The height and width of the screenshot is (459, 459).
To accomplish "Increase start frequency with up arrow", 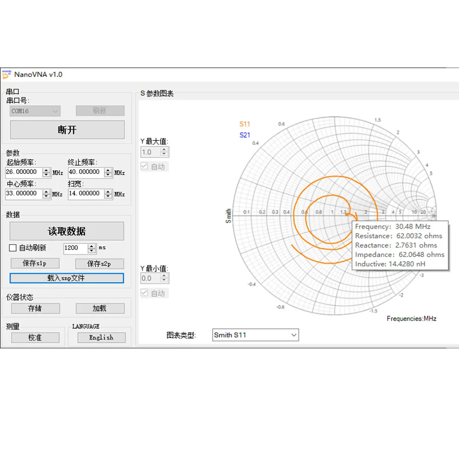I will 46,170.
